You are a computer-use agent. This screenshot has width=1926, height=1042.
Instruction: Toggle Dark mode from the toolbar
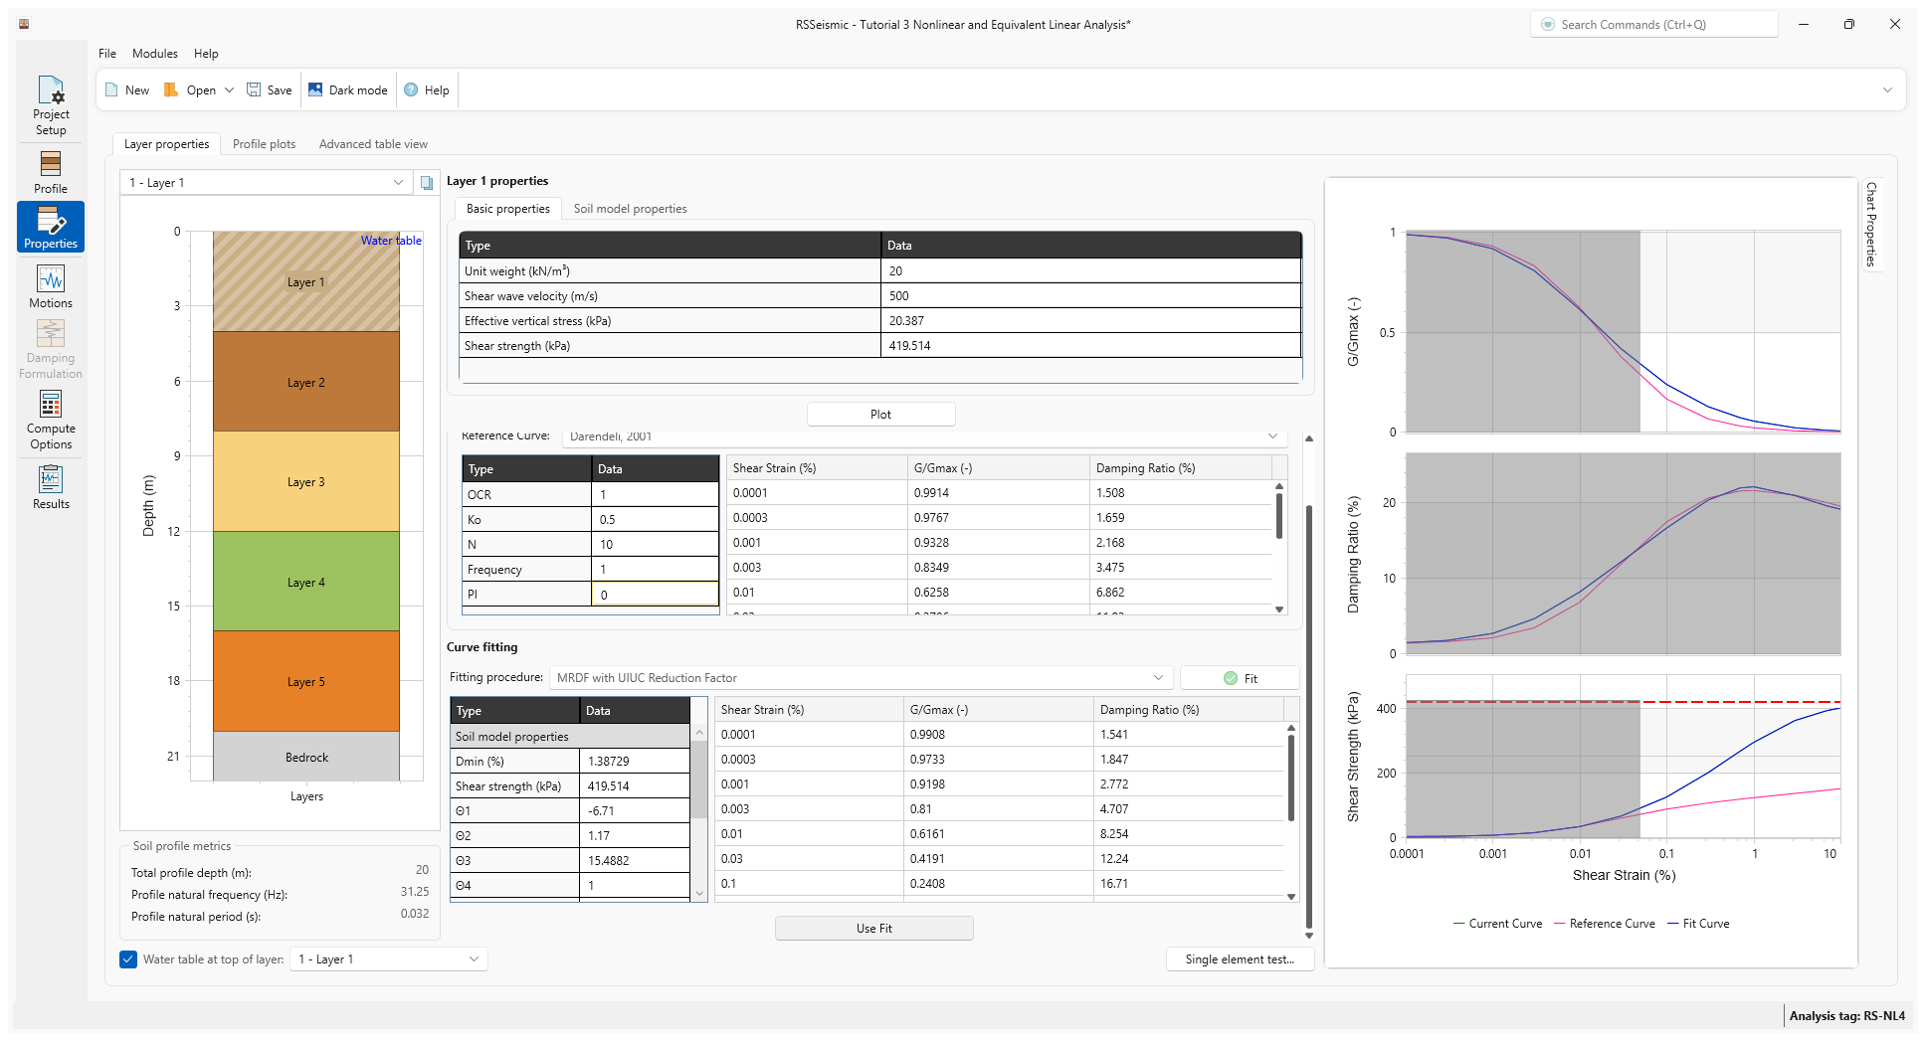347,90
